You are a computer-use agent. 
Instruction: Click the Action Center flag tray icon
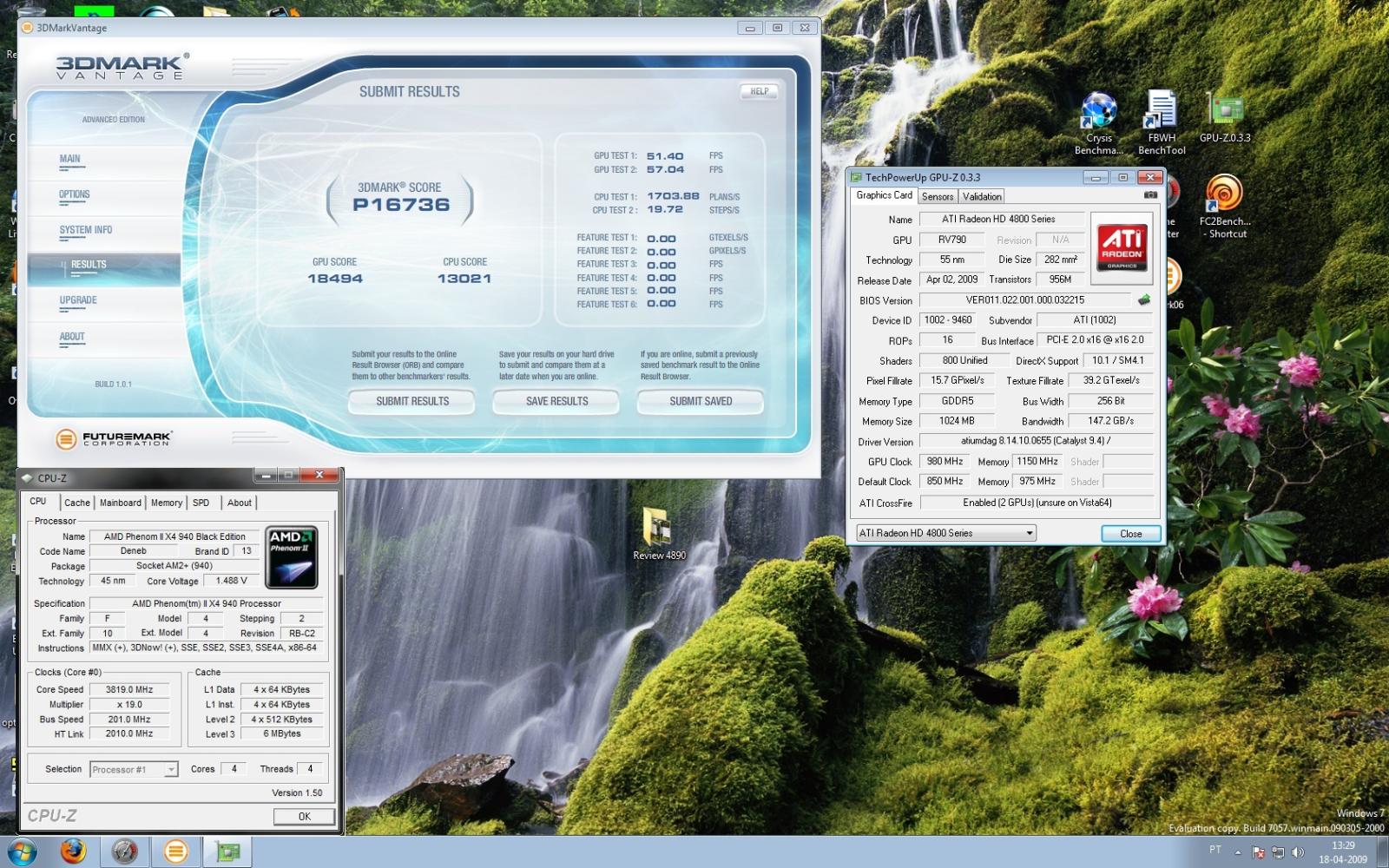pos(1259,852)
